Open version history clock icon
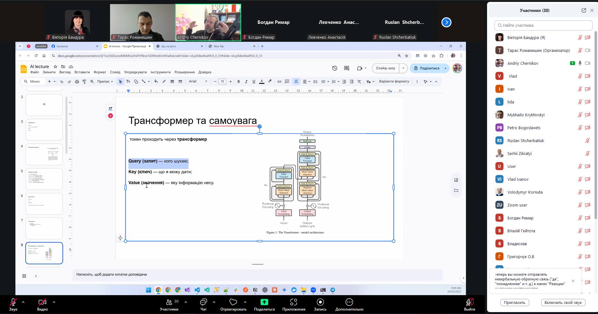 335,68
